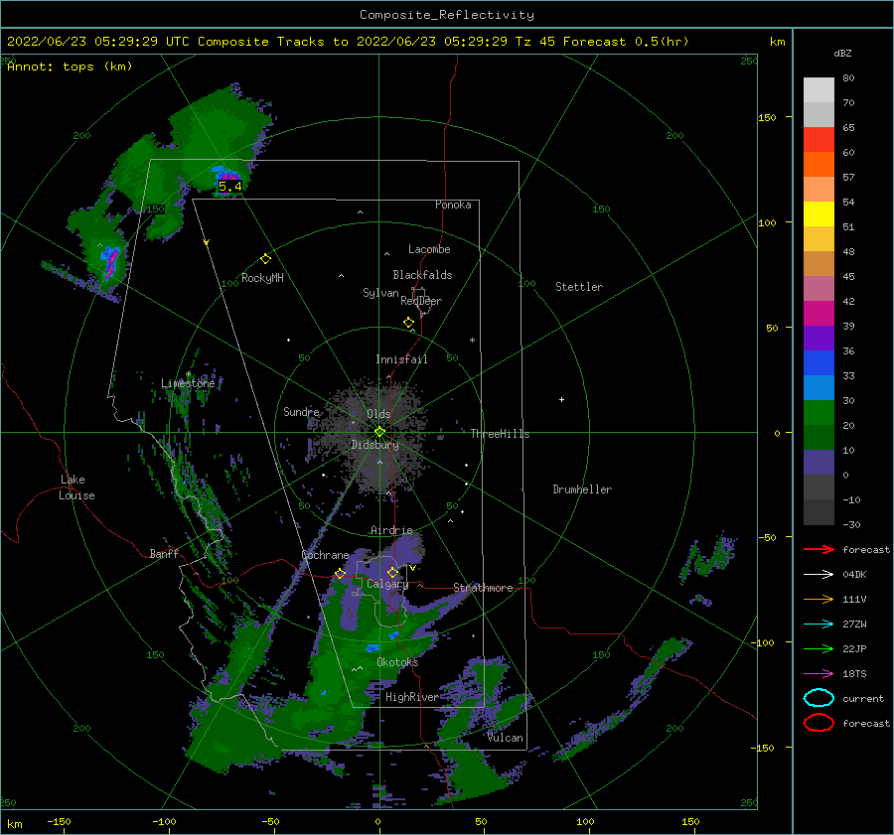
Task: Click the red forecast arrow in legend
Action: [819, 549]
